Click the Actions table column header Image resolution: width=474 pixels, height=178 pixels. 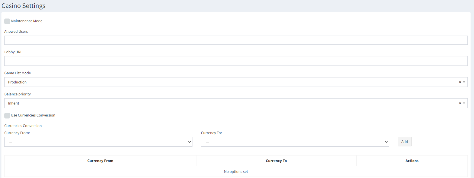(412, 161)
